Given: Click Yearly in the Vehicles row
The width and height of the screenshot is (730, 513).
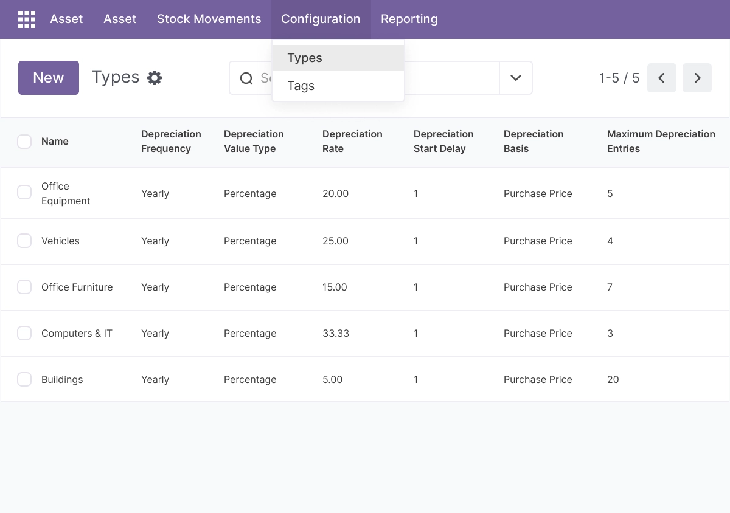Looking at the screenshot, I should [155, 241].
